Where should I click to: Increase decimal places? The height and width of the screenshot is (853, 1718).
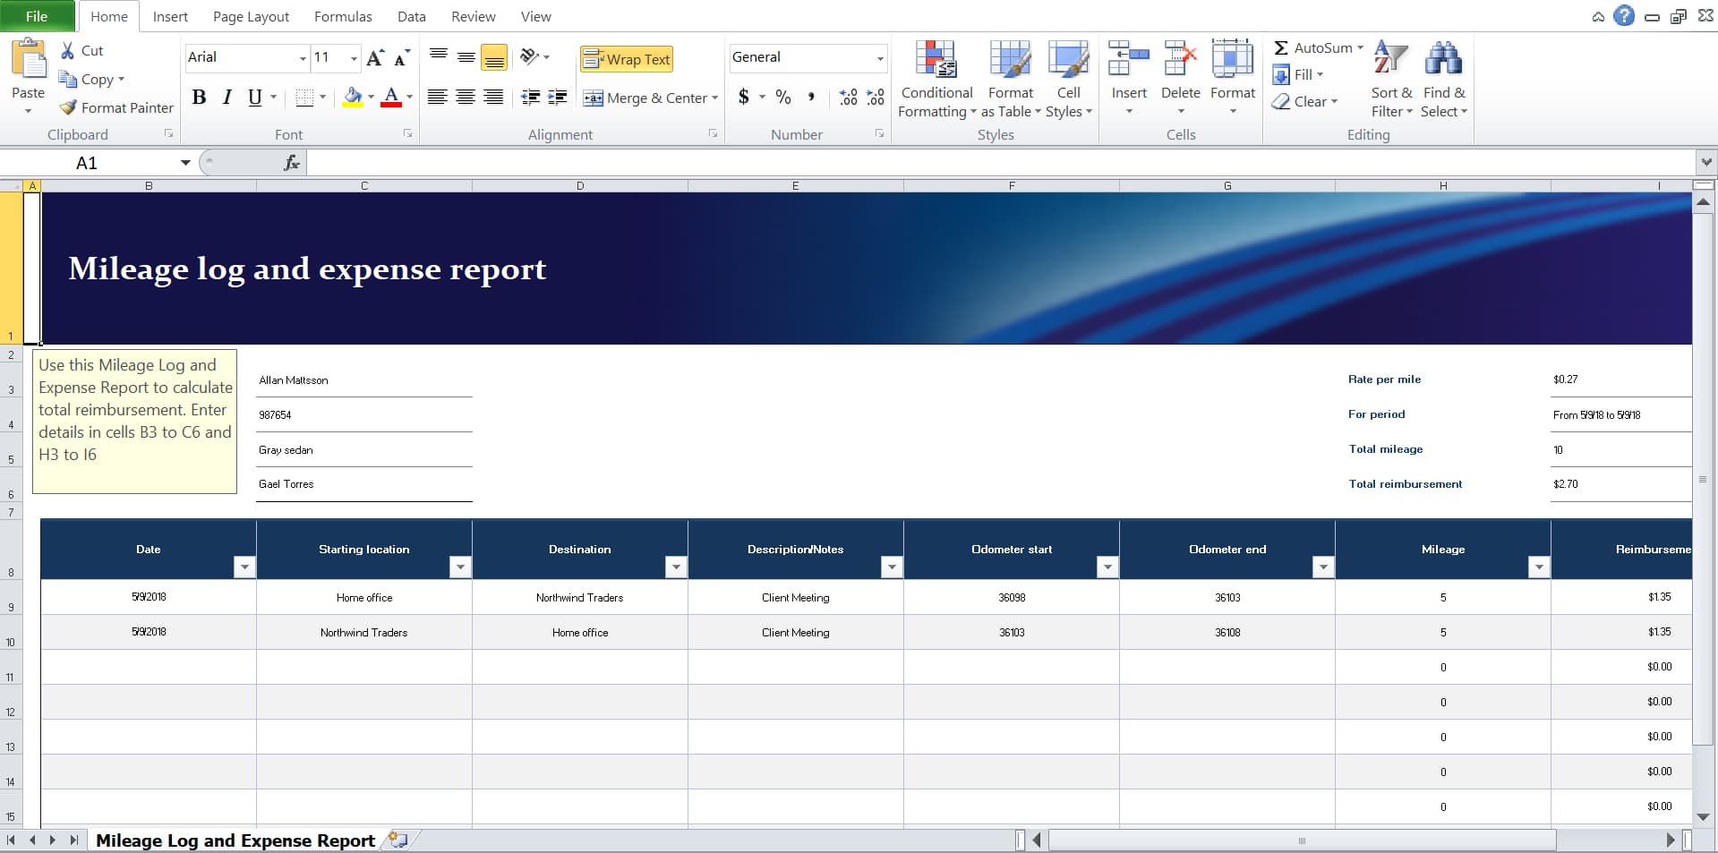click(x=847, y=97)
